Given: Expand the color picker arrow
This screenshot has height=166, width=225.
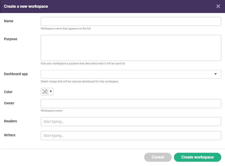Looking at the screenshot, I should 51,91.
